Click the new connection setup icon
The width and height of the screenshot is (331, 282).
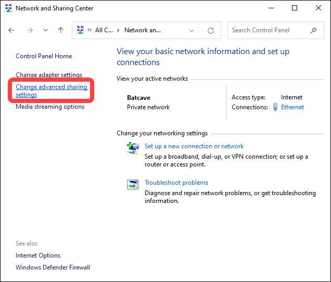pyautogui.click(x=133, y=148)
